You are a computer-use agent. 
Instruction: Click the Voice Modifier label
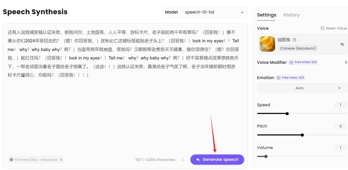[272, 62]
